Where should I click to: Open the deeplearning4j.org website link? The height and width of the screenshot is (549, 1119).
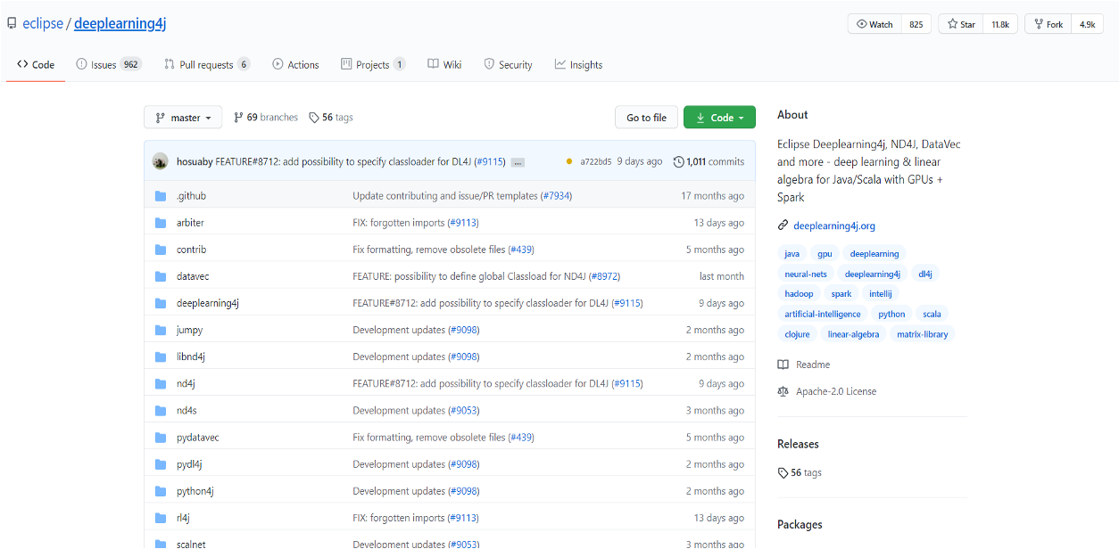833,225
